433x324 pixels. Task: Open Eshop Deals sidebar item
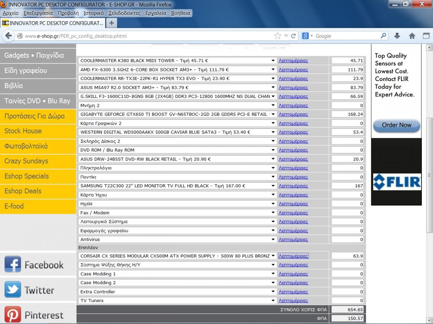(38, 191)
